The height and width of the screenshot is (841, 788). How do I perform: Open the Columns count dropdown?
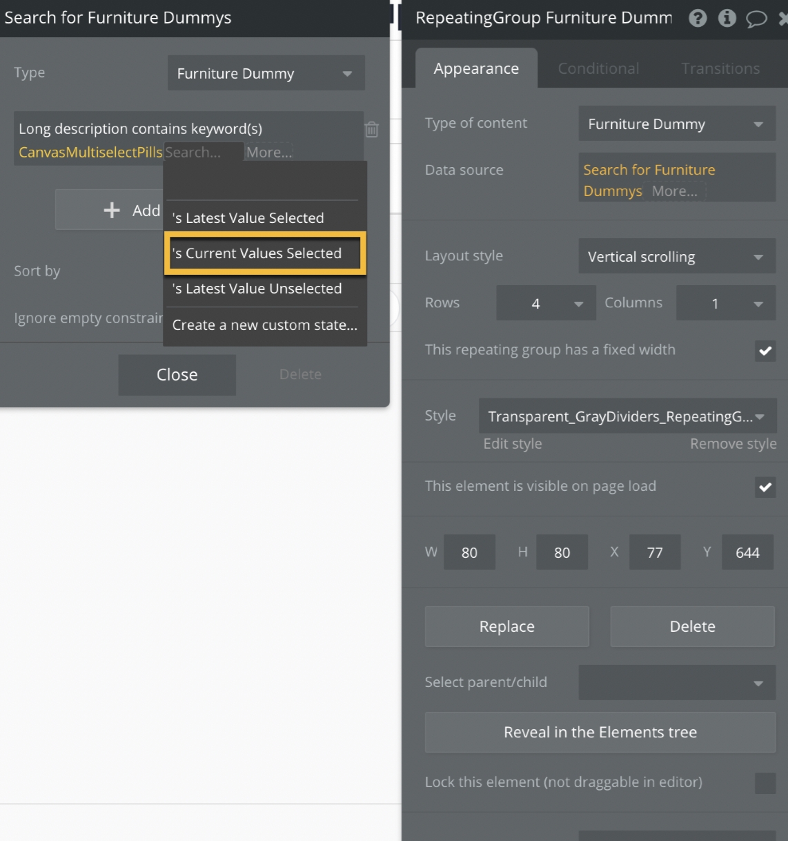coord(725,303)
